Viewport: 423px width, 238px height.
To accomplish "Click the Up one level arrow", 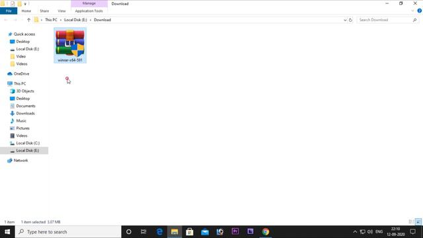I will click(28, 20).
